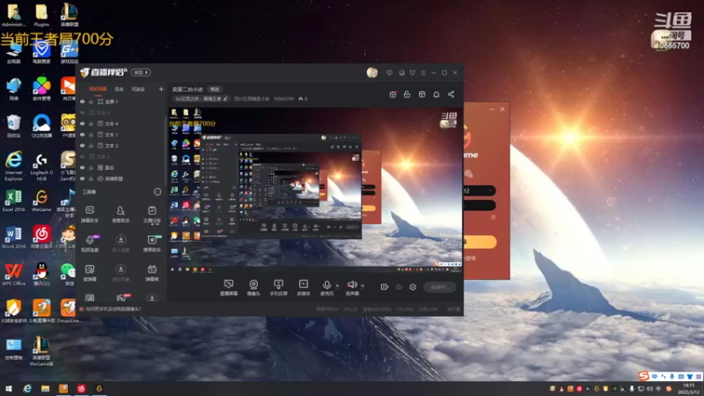Open the 弹幕秀 tool
The height and width of the screenshot is (396, 704).
[151, 273]
